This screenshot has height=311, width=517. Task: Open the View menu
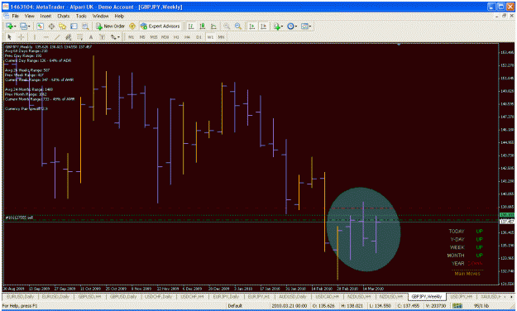coord(29,16)
